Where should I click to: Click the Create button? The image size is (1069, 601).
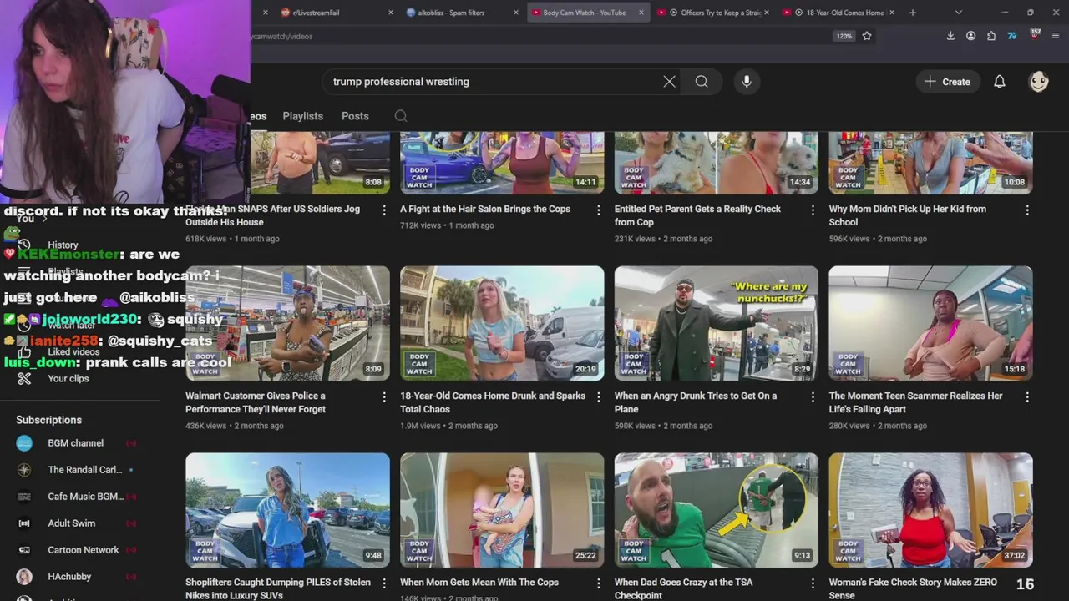(x=947, y=82)
